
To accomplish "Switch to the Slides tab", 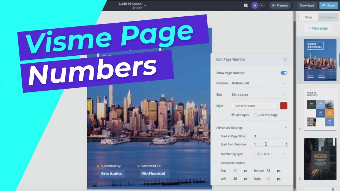I will click(308, 17).
